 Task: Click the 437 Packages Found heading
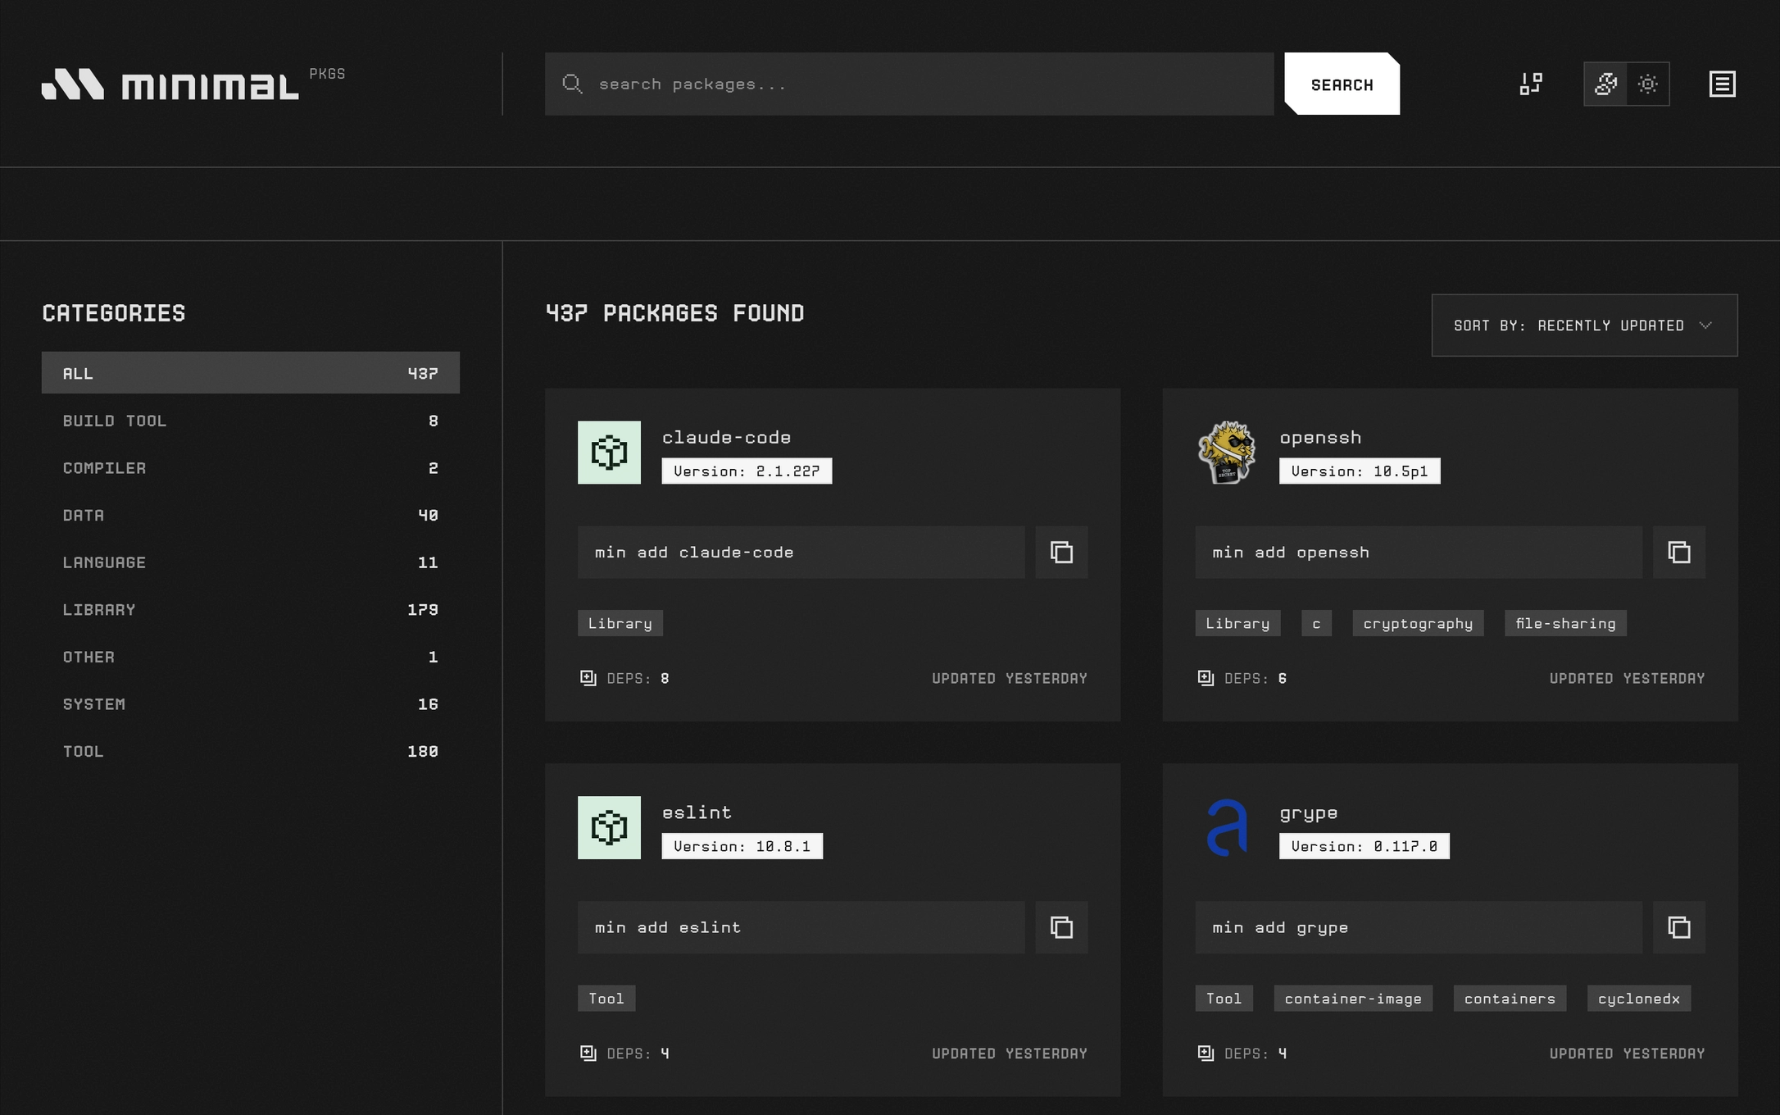click(x=675, y=313)
